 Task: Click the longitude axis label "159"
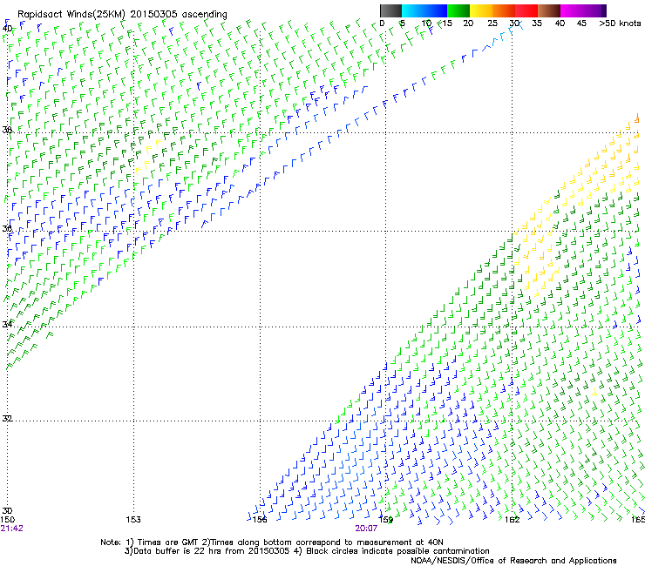coord(386,520)
